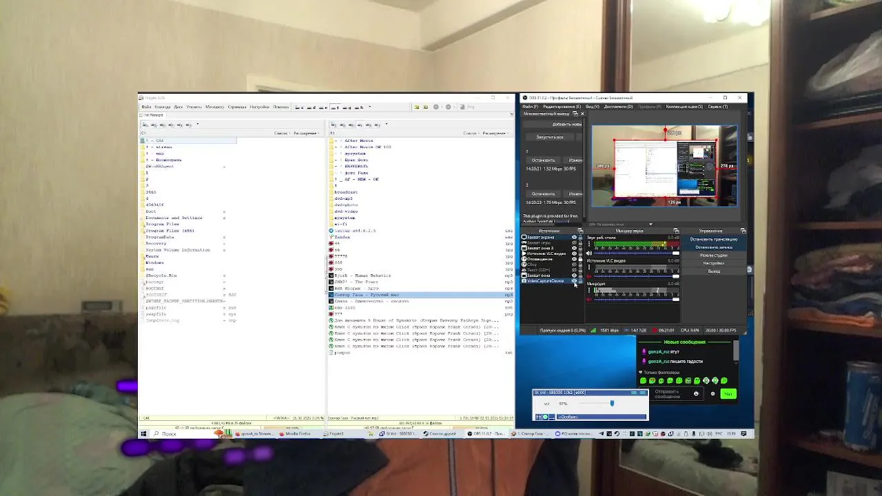Select drive e in Frigate toolbar
Viewport: 882px width, 496px height.
pyautogui.click(x=324, y=107)
